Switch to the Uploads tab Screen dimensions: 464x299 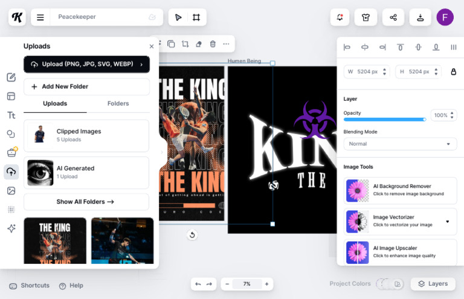[55, 103]
